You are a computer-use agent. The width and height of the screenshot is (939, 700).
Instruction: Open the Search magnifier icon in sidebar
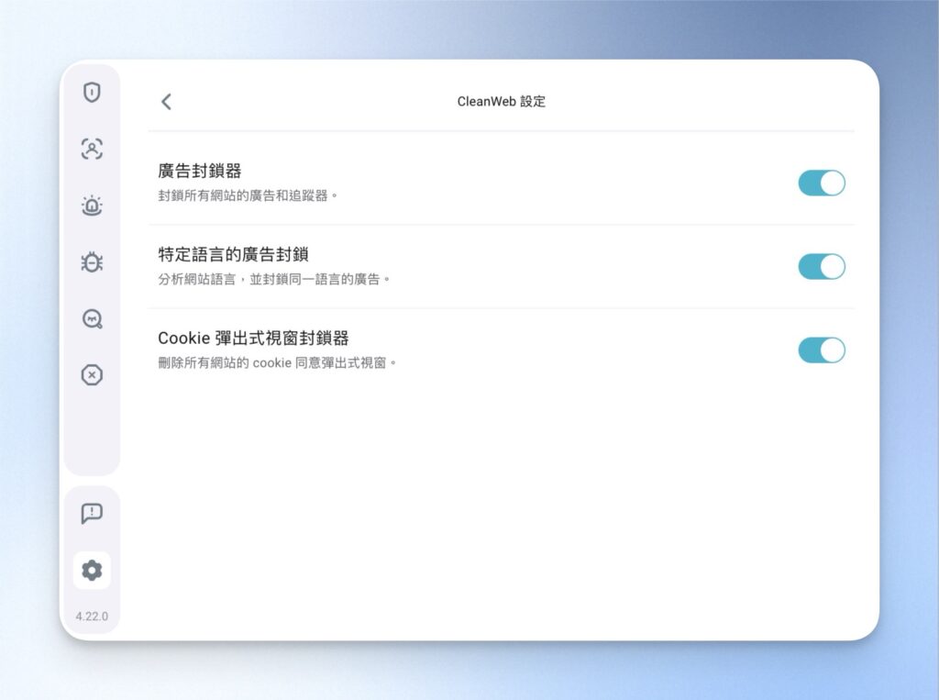92,318
